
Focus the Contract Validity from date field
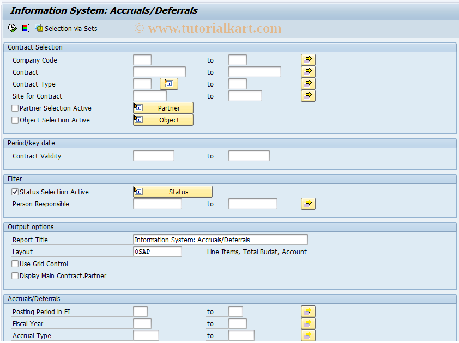pos(154,156)
